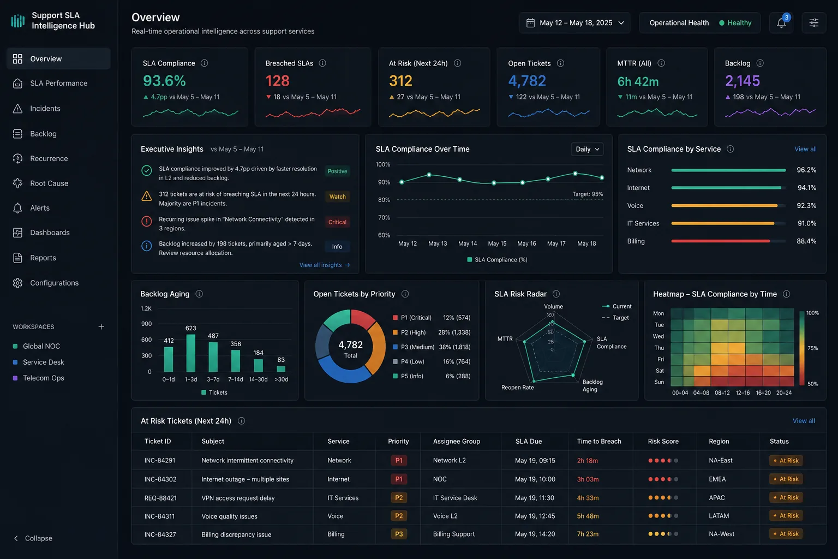Click the 1–3d backlog aging bar
The width and height of the screenshot is (838, 559).
pos(191,353)
